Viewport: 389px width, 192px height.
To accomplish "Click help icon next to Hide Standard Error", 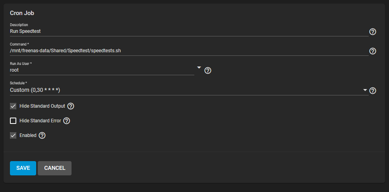I will point(66,121).
